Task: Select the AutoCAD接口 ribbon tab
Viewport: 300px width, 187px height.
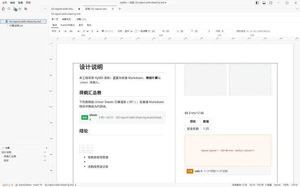Action: click(x=67, y=25)
